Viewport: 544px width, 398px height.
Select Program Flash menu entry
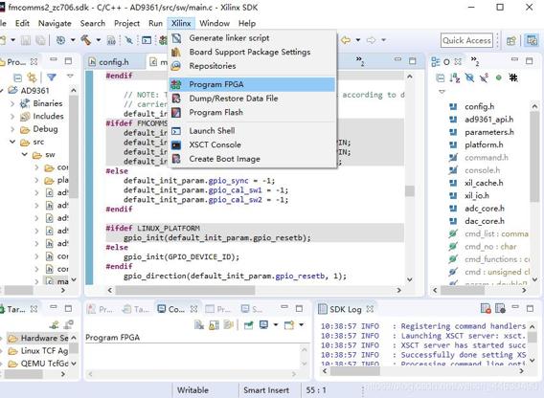252,112
